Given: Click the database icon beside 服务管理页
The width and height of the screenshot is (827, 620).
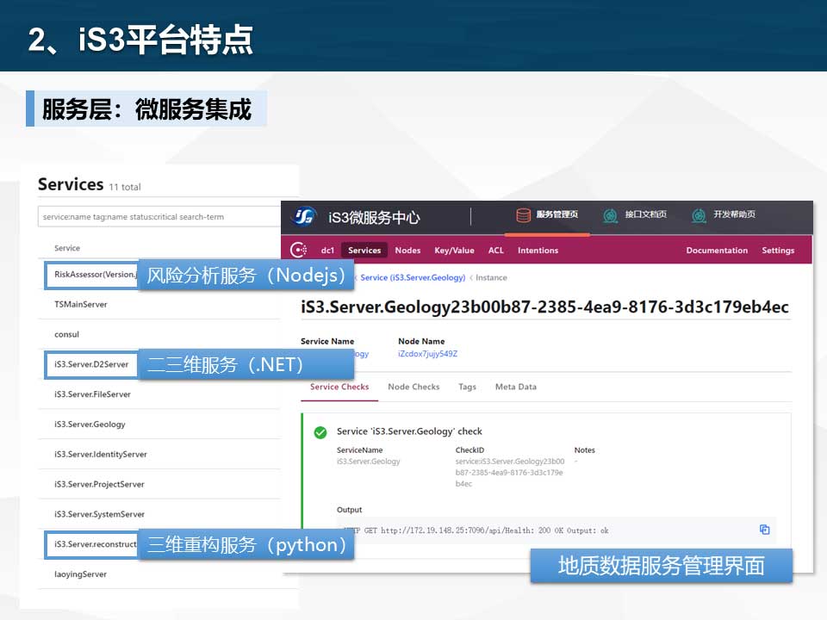Looking at the screenshot, I should 523,215.
